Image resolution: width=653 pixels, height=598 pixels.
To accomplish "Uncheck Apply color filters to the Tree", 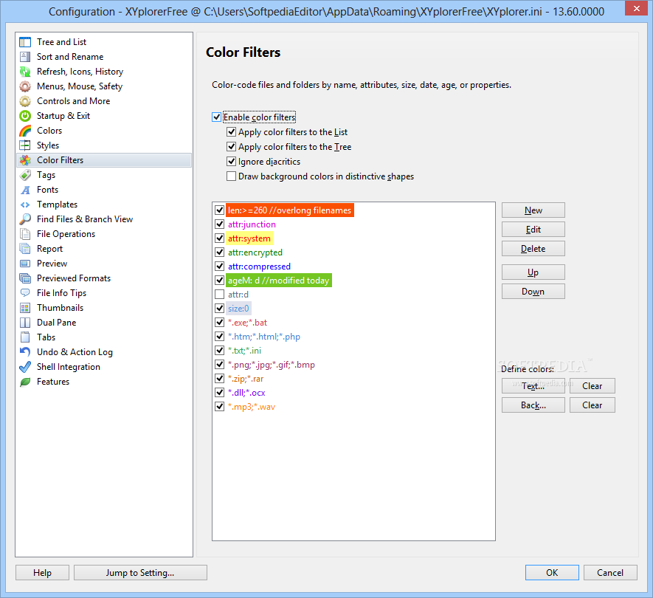I will pyautogui.click(x=231, y=147).
